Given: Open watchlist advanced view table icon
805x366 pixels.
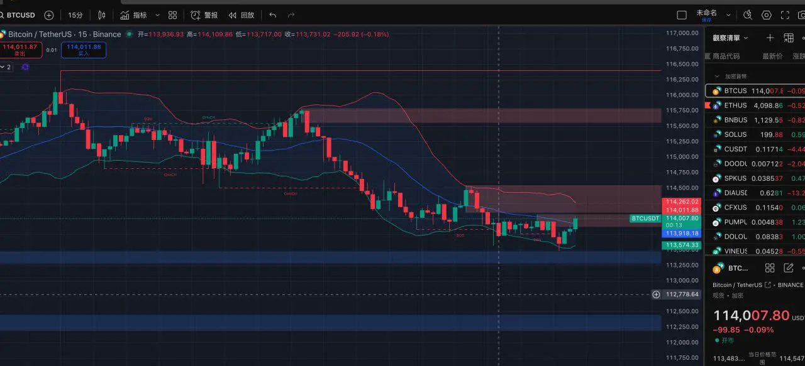Looking at the screenshot, I should tap(789, 38).
